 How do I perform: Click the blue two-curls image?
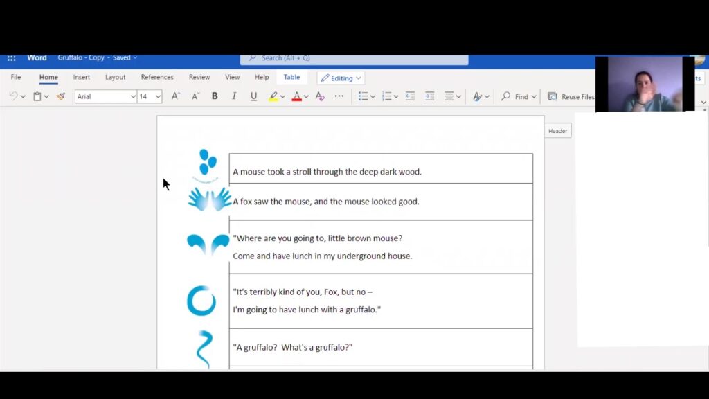[208, 245]
